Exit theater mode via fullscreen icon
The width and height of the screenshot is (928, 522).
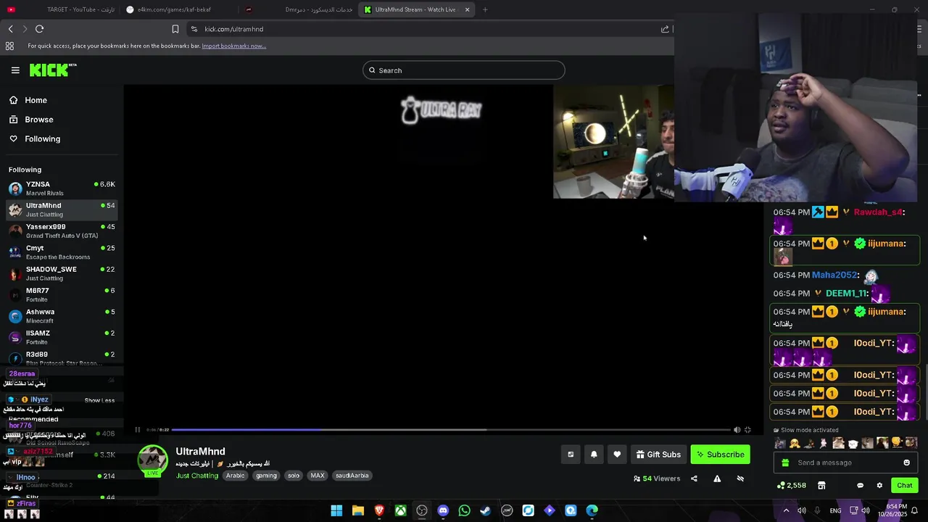point(747,430)
